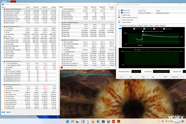Click the CPU chip icon beside Stress CPU
Screen dimensions: 186x124
coord(119,10)
